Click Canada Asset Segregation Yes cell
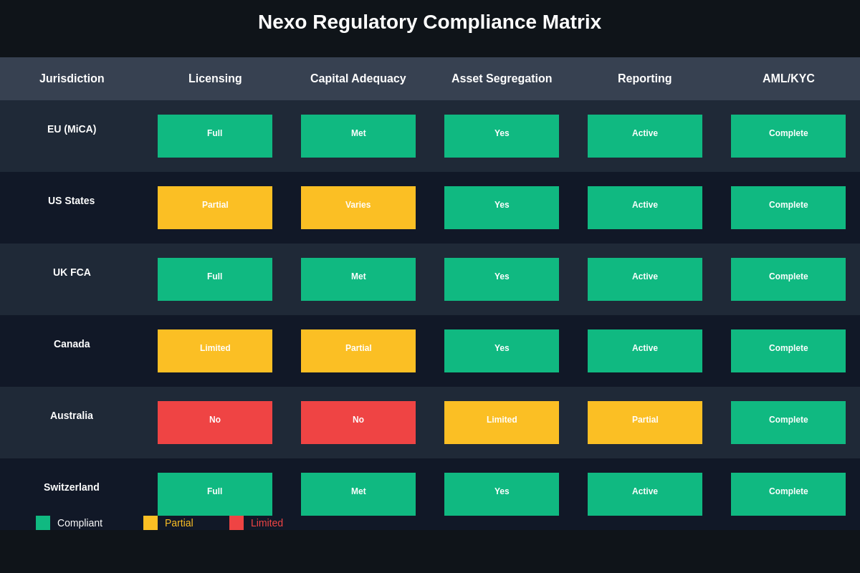860x573 pixels. point(502,351)
